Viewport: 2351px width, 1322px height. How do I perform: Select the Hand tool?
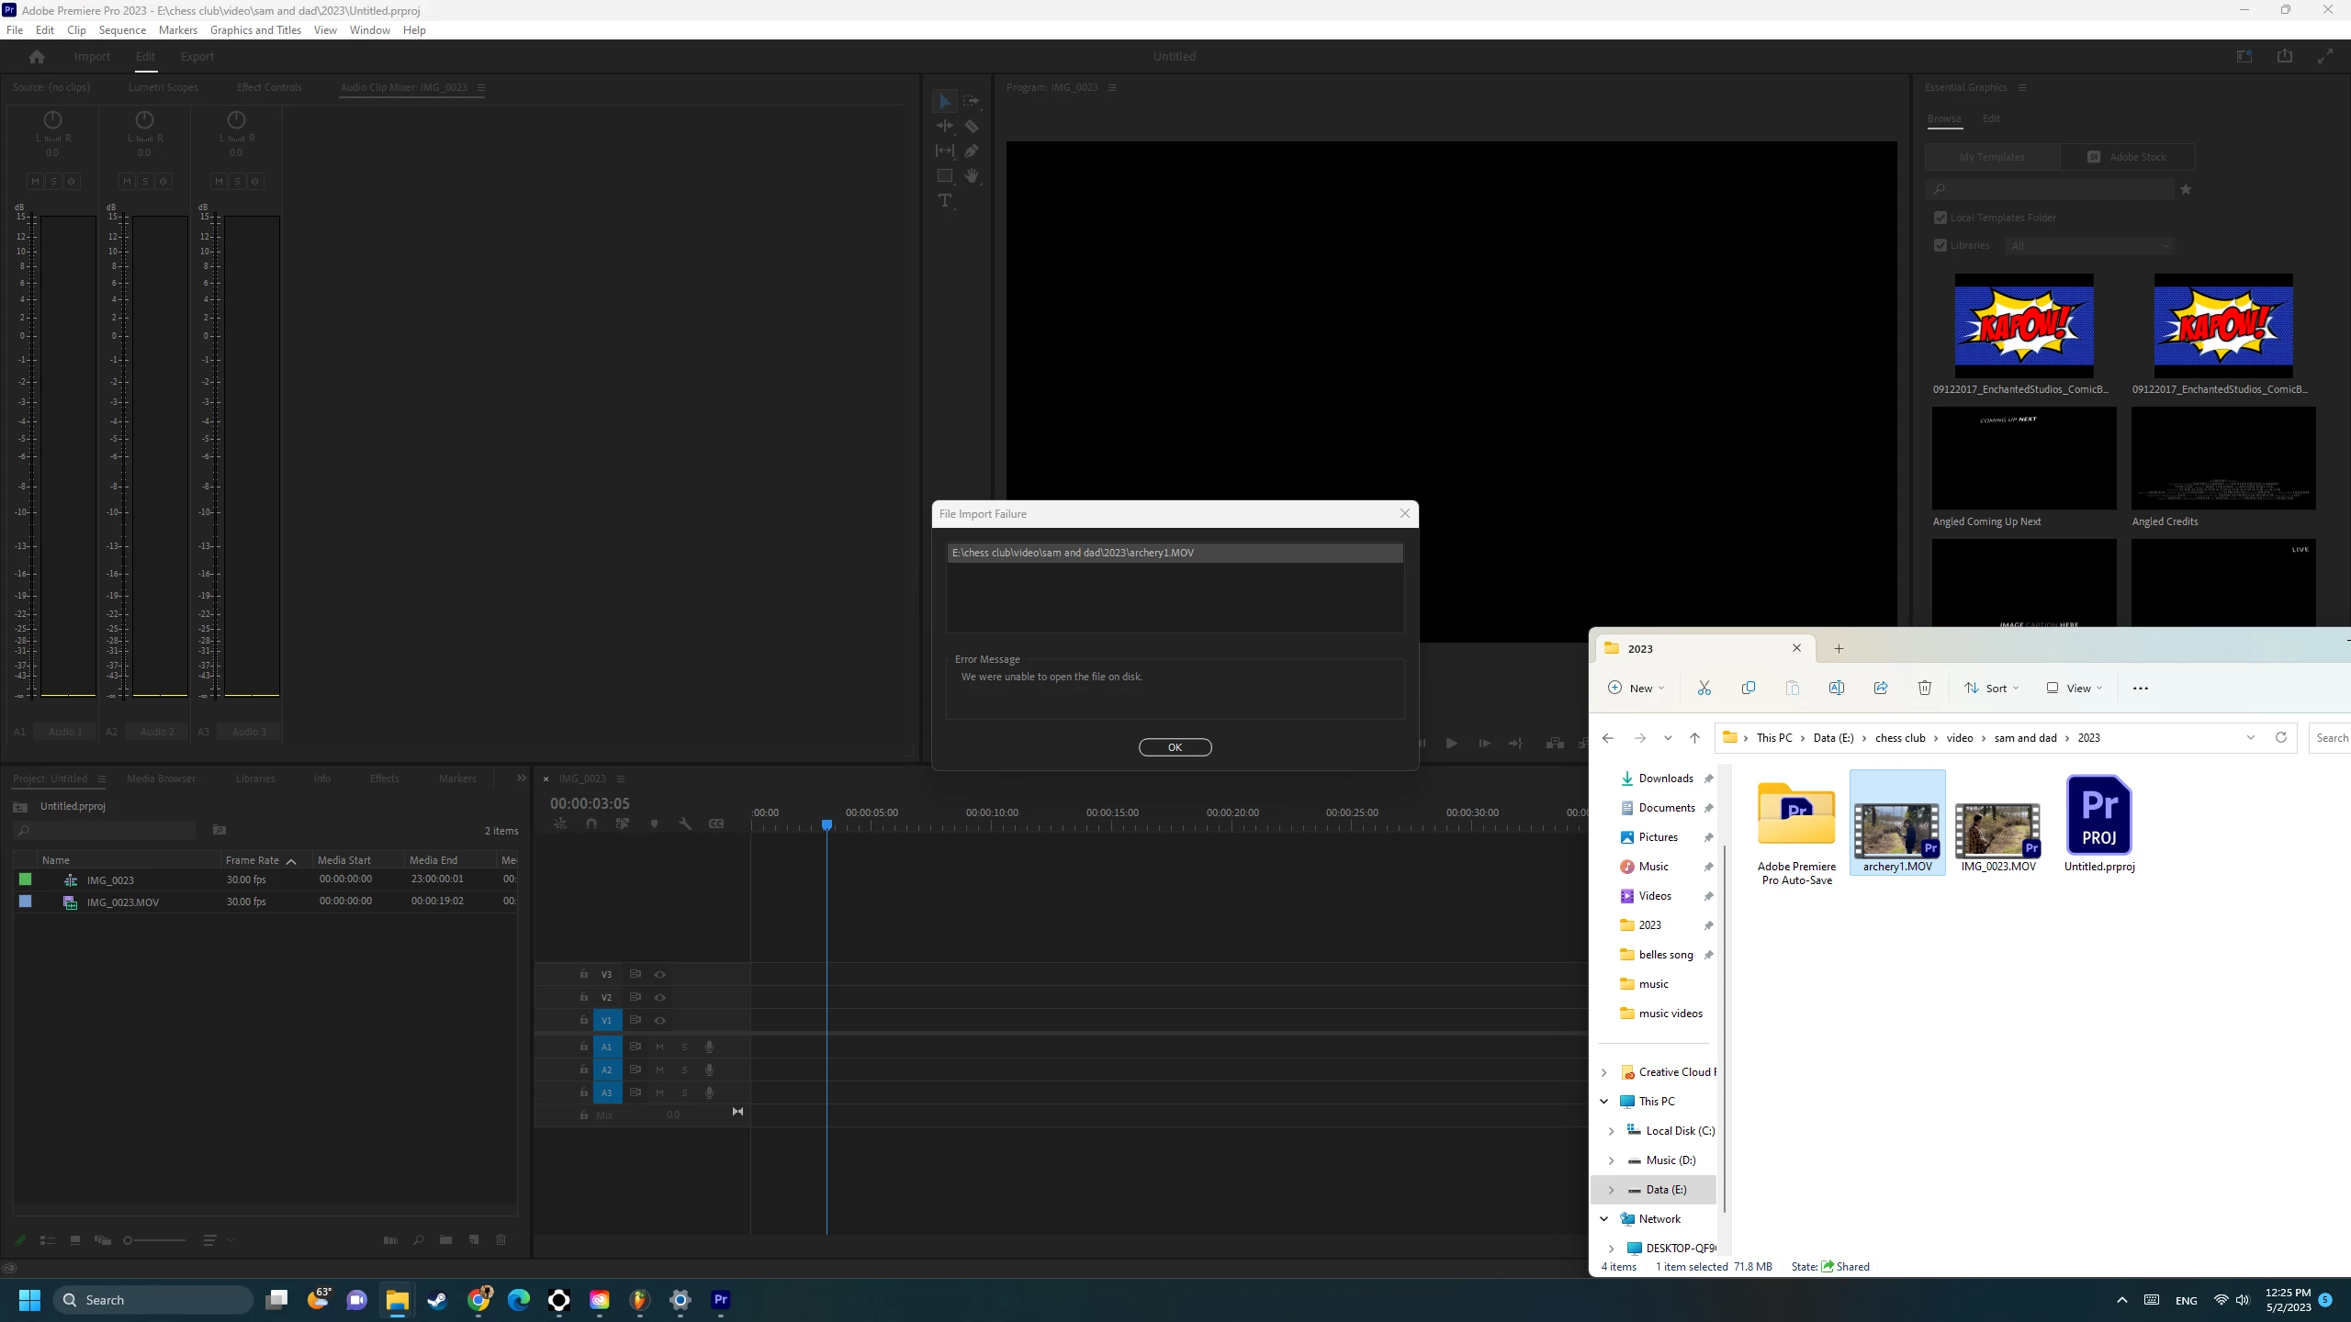(x=972, y=176)
